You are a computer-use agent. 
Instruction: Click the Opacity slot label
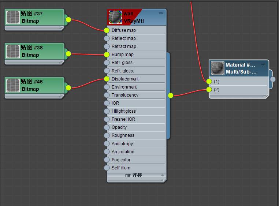click(119, 127)
